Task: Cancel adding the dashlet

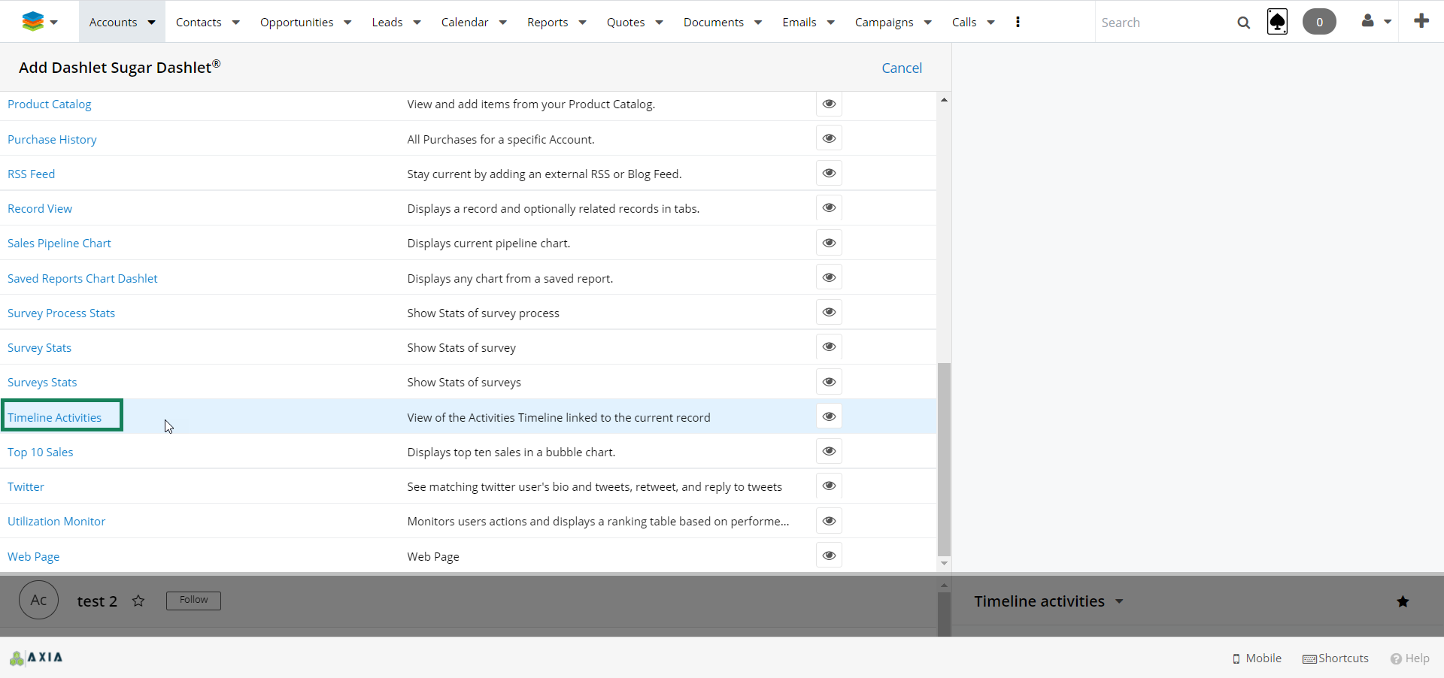Action: [901, 68]
